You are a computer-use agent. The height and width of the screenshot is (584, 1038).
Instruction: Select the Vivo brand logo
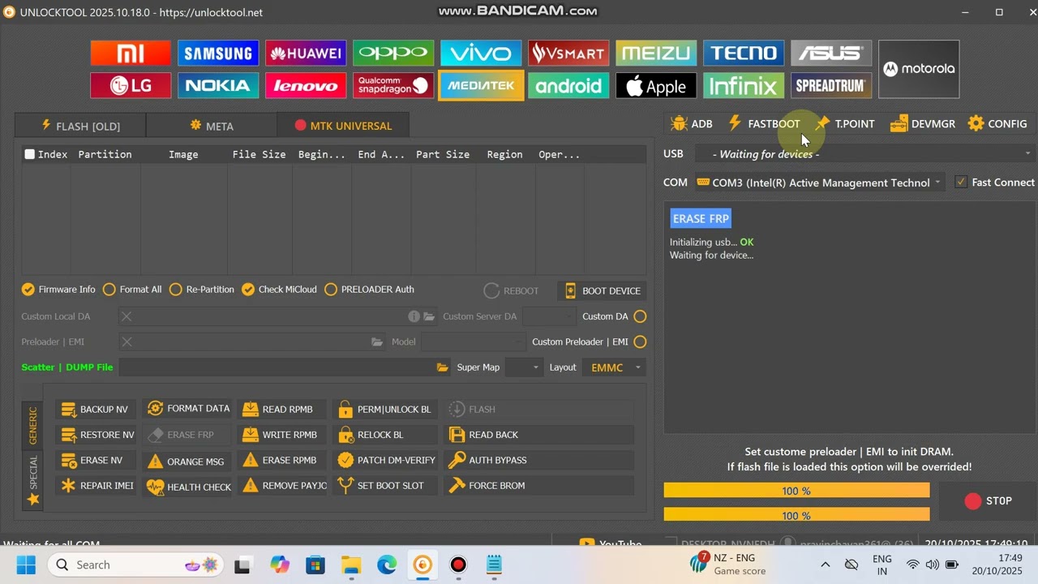(x=481, y=54)
